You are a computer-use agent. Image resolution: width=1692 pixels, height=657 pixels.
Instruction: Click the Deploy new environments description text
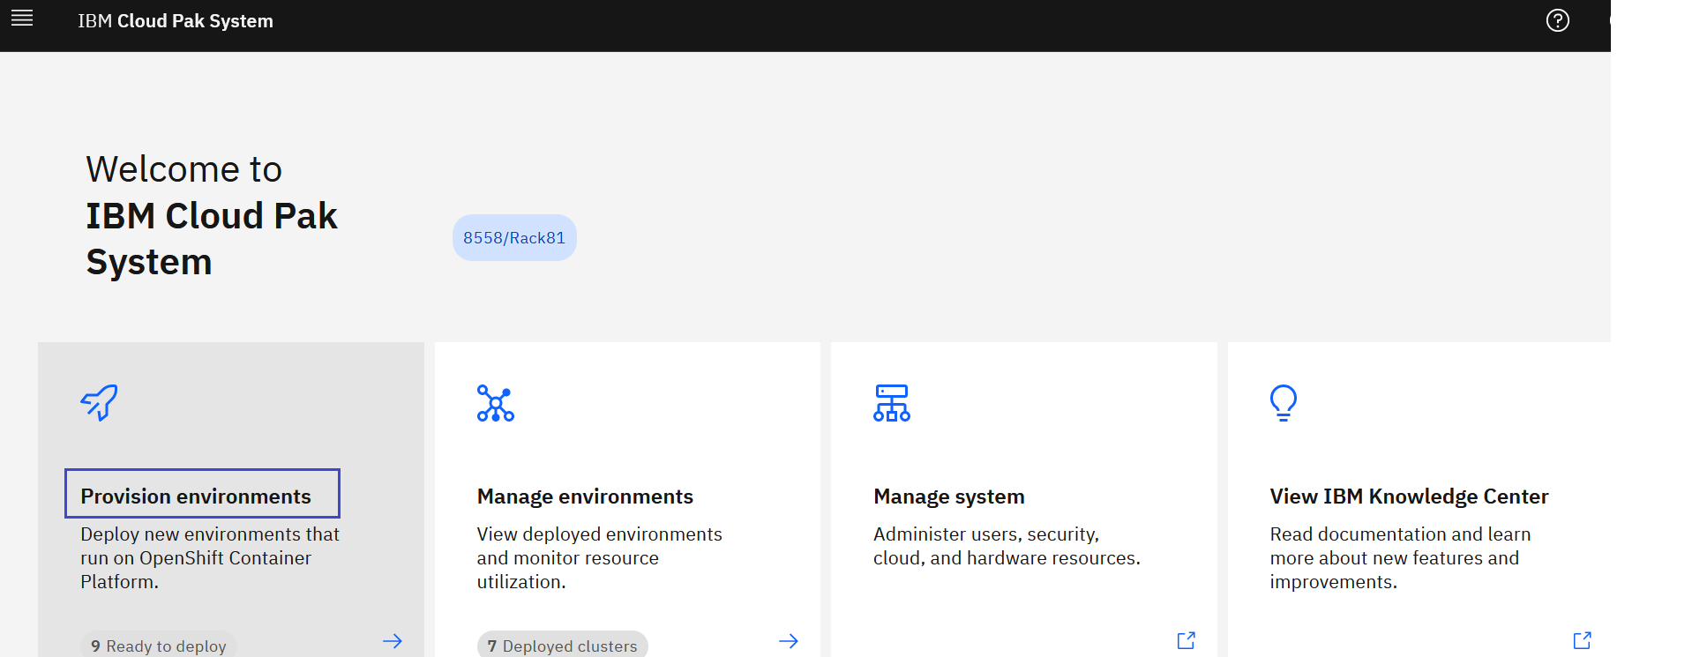coord(209,557)
